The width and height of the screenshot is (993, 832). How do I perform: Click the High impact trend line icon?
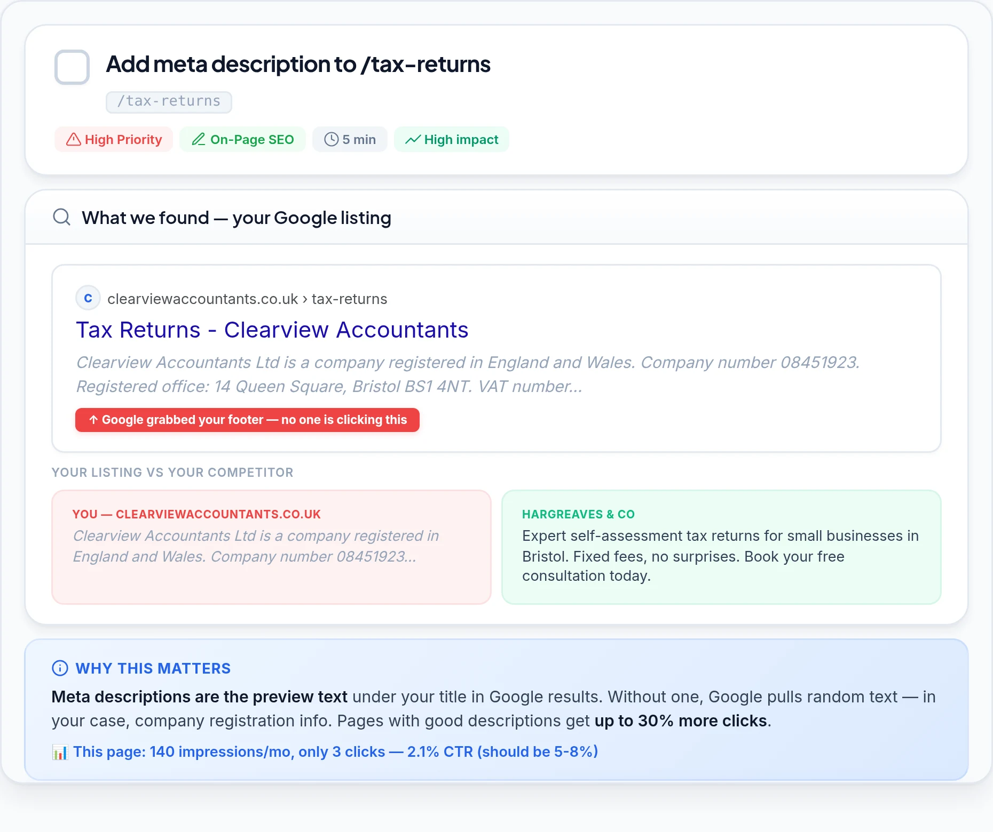413,140
